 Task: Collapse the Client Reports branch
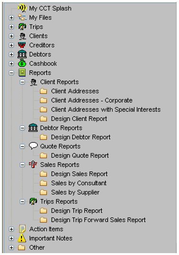point(22,82)
